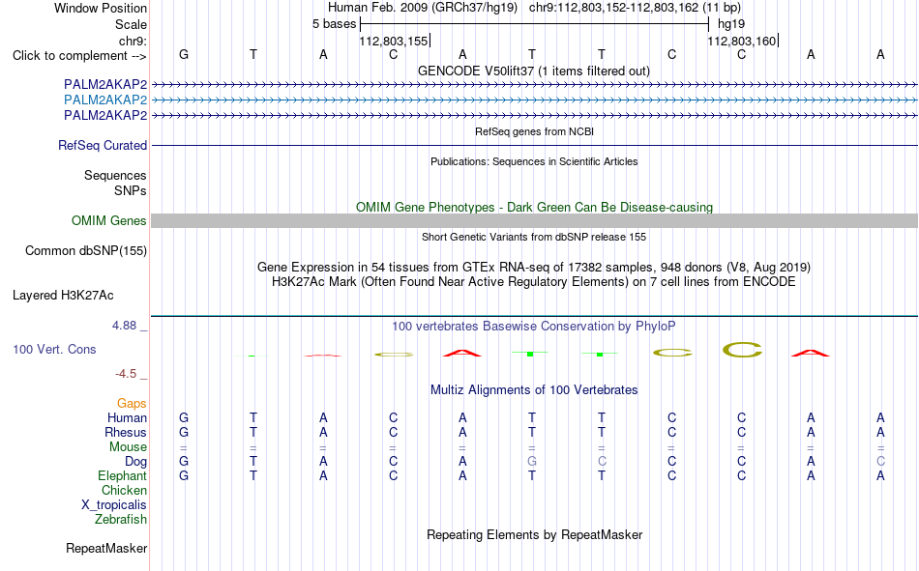Click the GENCODE V50lift37 track title

[x=534, y=71]
